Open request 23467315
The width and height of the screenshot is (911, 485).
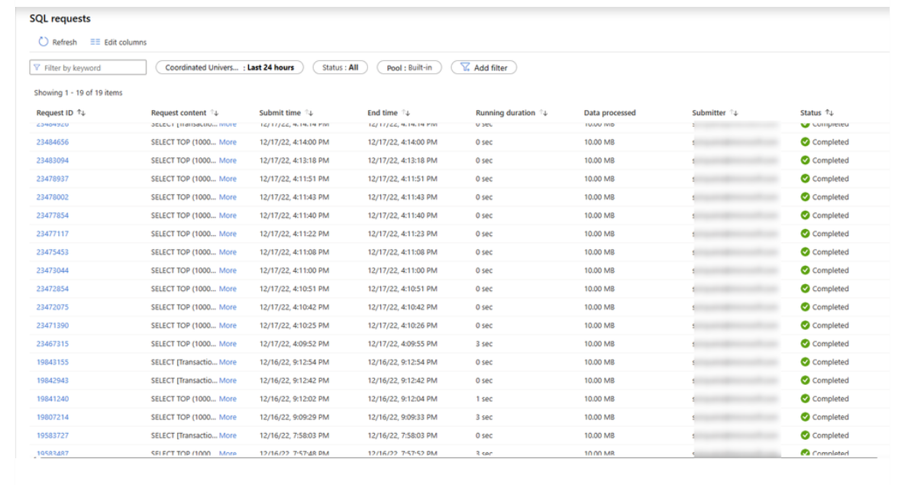pos(52,344)
